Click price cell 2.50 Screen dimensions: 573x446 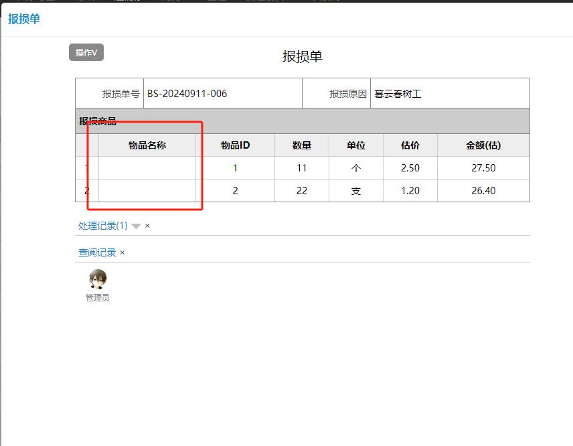[x=410, y=168]
